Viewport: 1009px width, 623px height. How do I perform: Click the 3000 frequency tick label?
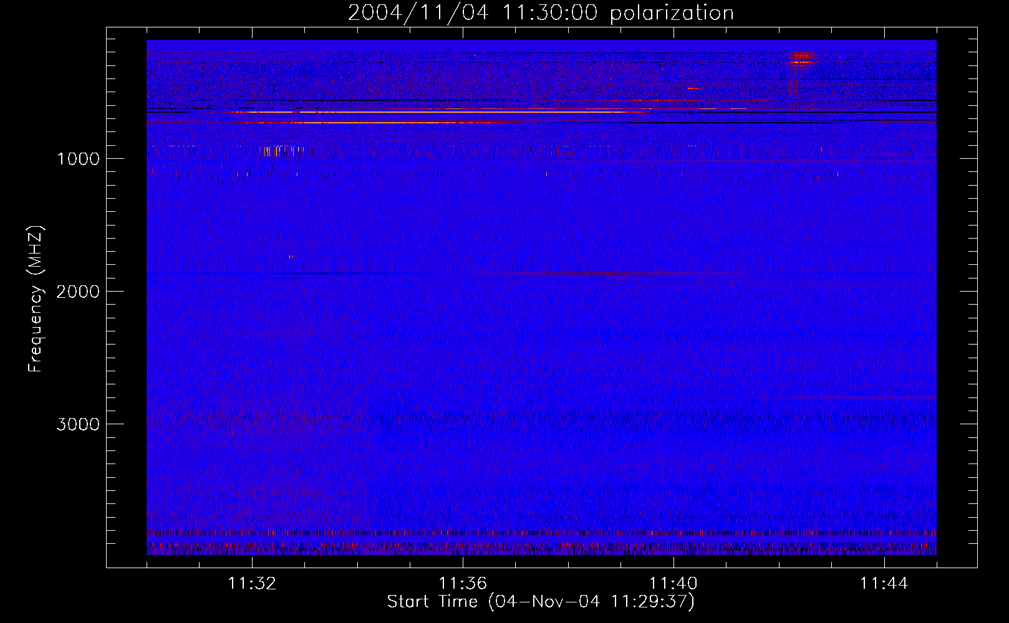(78, 424)
